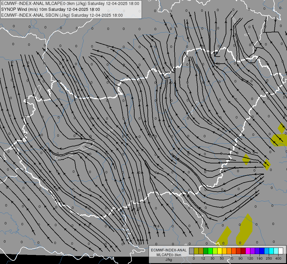The height and width of the screenshot is (264, 287).
Task: Click the legend scale value 160
Action: [x=259, y=258]
